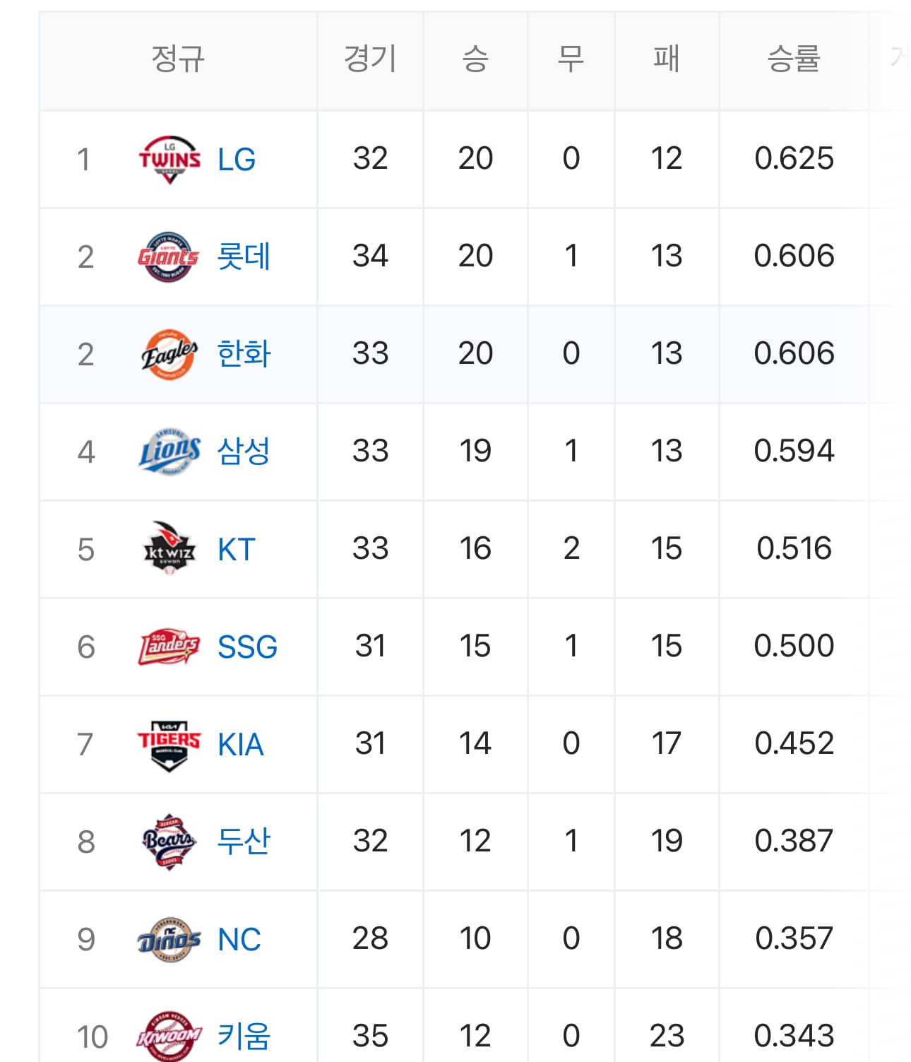Image resolution: width=911 pixels, height=1062 pixels.
Task: Open the 키움 team link
Action: (244, 1037)
